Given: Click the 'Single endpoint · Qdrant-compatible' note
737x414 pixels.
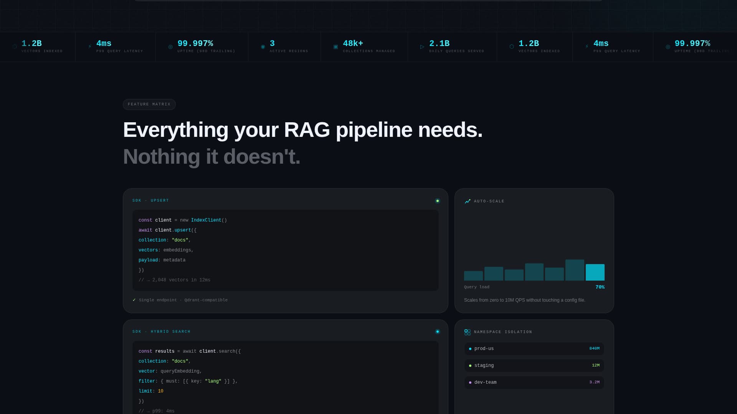Looking at the screenshot, I should click(183, 300).
